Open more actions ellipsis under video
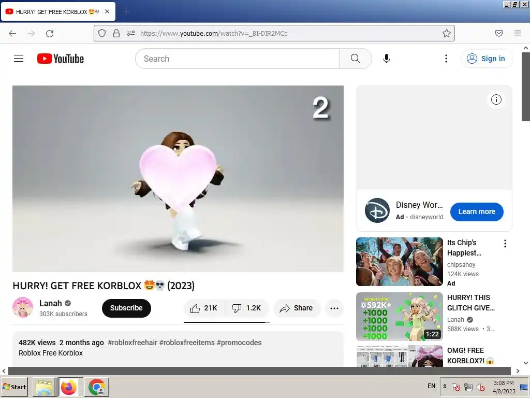Image resolution: width=530 pixels, height=398 pixels. point(334,308)
